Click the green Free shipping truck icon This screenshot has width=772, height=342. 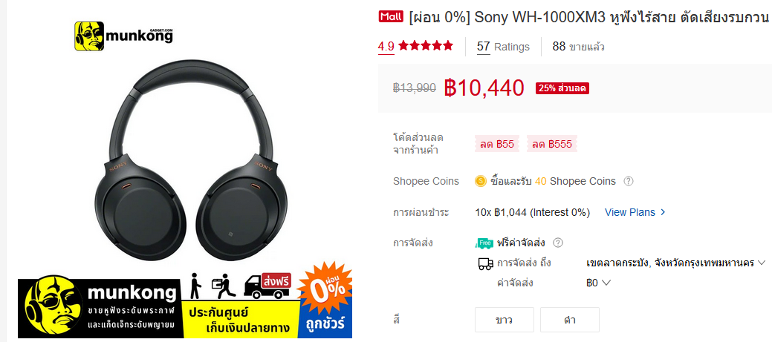point(485,243)
